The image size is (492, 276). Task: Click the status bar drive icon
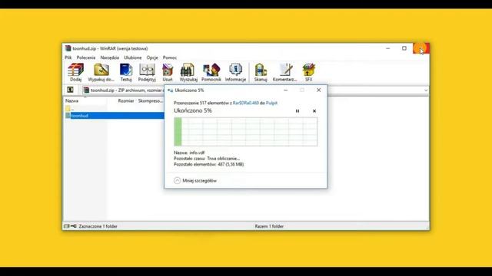[67, 226]
